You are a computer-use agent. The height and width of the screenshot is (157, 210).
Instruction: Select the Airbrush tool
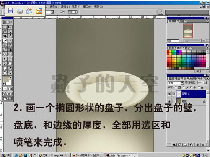[x=5, y=41]
